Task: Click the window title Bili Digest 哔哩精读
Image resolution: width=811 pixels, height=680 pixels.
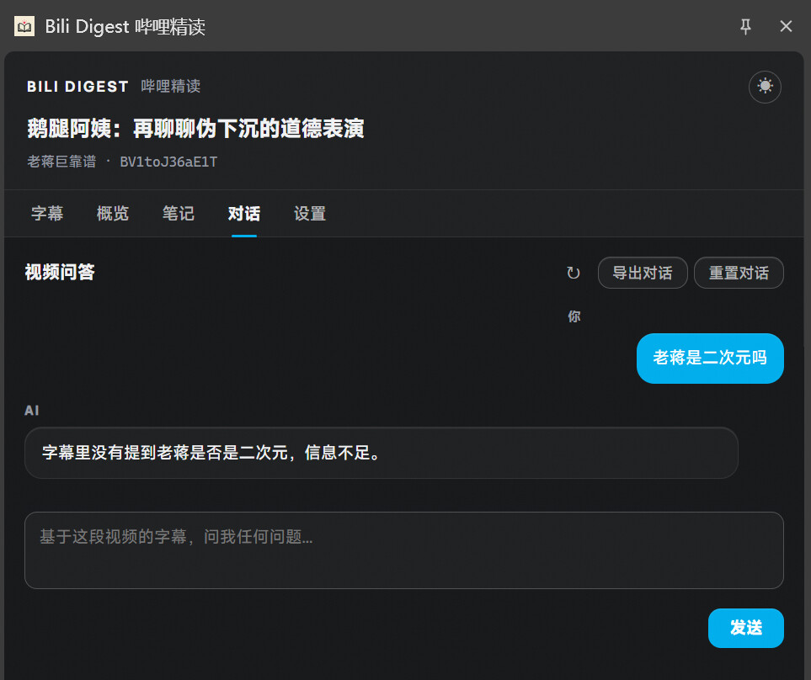Action: [125, 26]
